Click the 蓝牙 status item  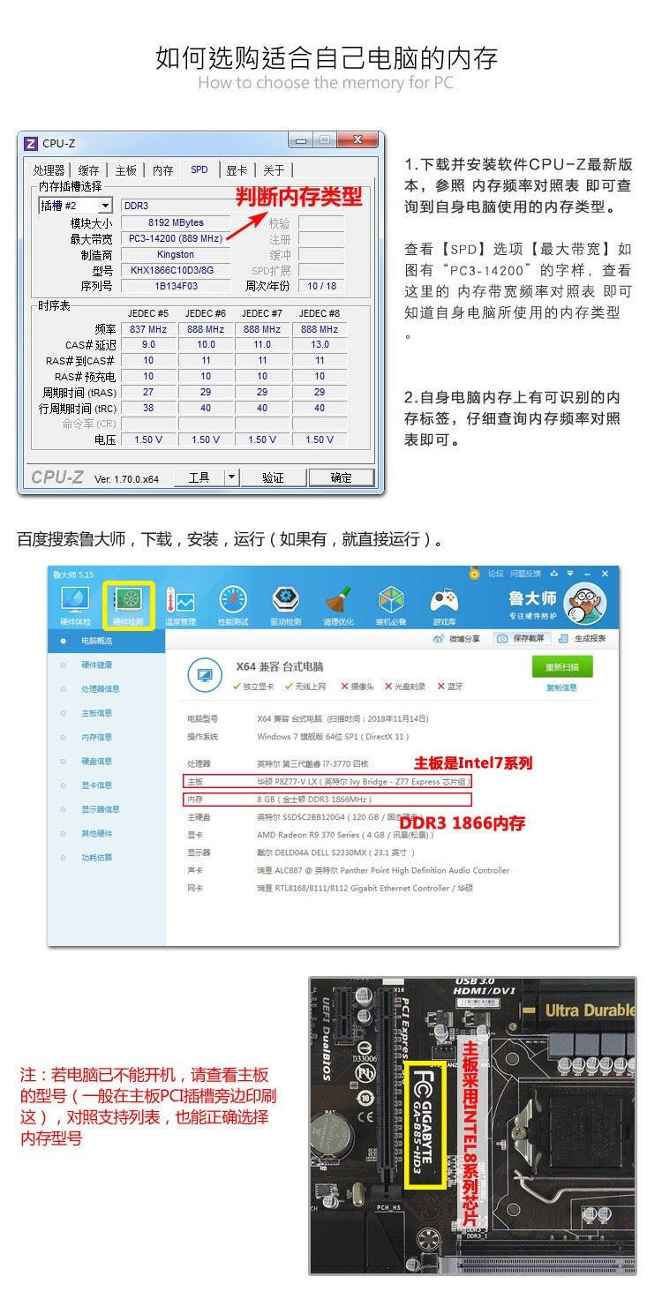coord(450,686)
